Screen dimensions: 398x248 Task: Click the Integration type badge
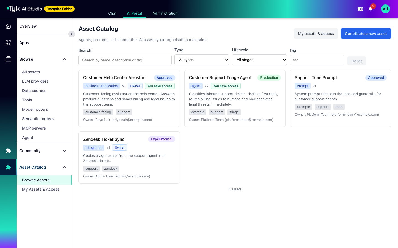[94, 148]
